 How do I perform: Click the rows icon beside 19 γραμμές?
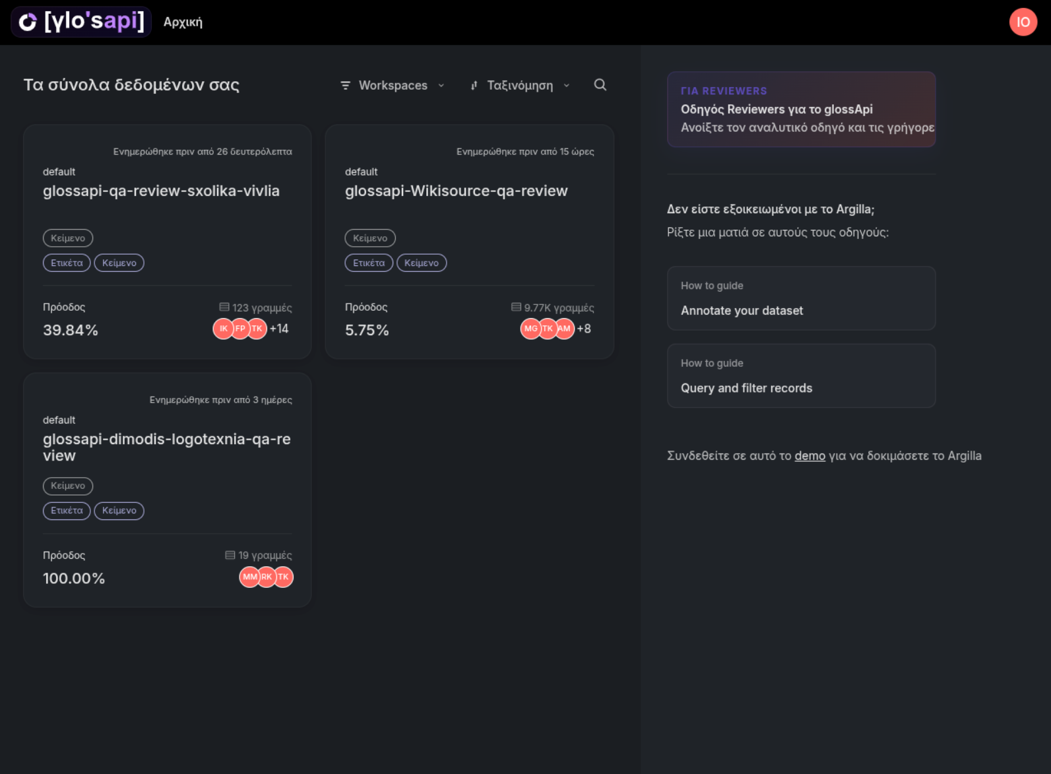coord(230,556)
